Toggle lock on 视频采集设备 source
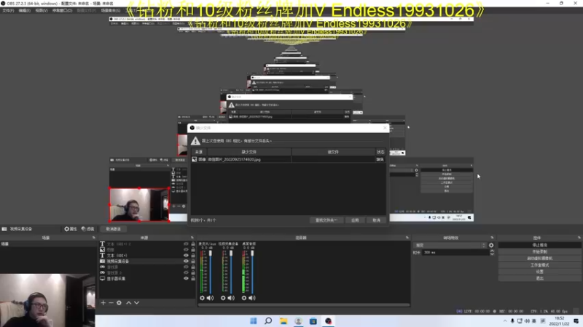Screen dimensions: 583x327 click(193, 261)
